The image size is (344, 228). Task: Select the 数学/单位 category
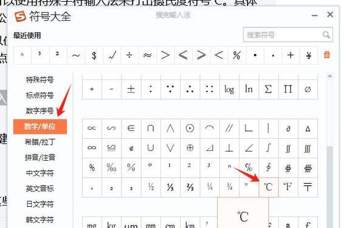pyautogui.click(x=40, y=127)
